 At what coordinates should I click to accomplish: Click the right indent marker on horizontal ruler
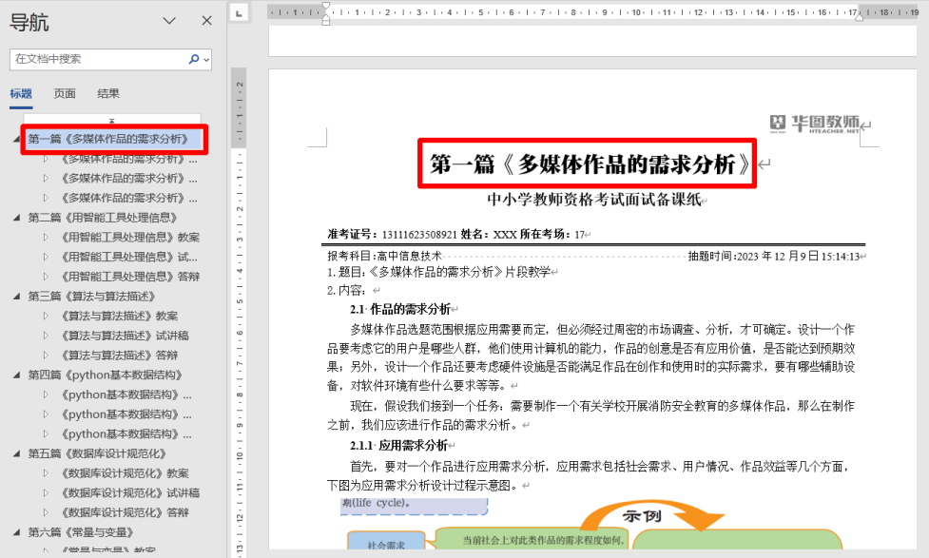[859, 18]
